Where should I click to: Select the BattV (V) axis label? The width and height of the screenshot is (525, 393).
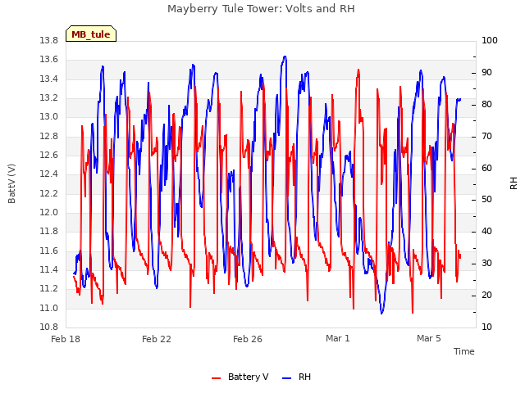pyautogui.click(x=11, y=183)
